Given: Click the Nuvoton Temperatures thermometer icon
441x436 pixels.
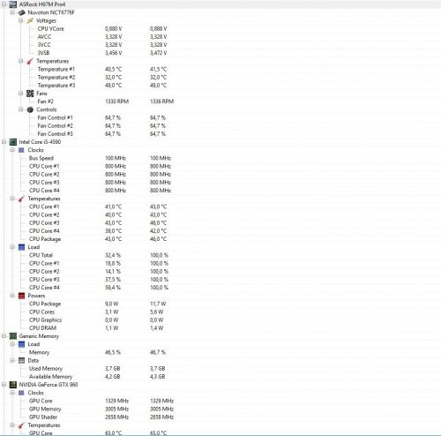Looking at the screenshot, I should pos(30,61).
